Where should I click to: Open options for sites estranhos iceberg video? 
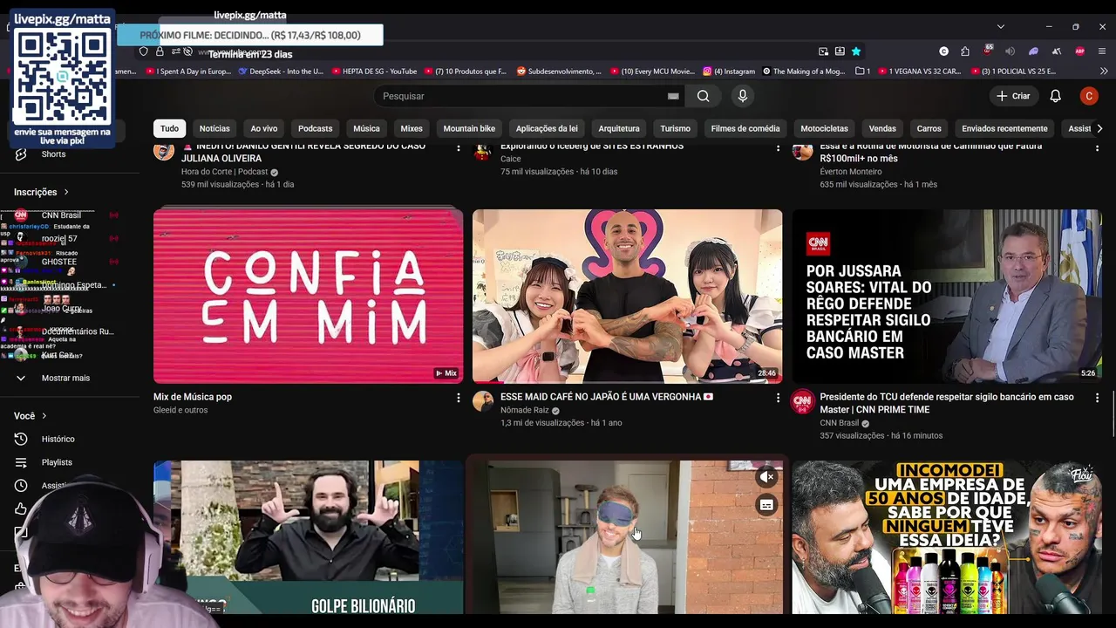(x=778, y=148)
